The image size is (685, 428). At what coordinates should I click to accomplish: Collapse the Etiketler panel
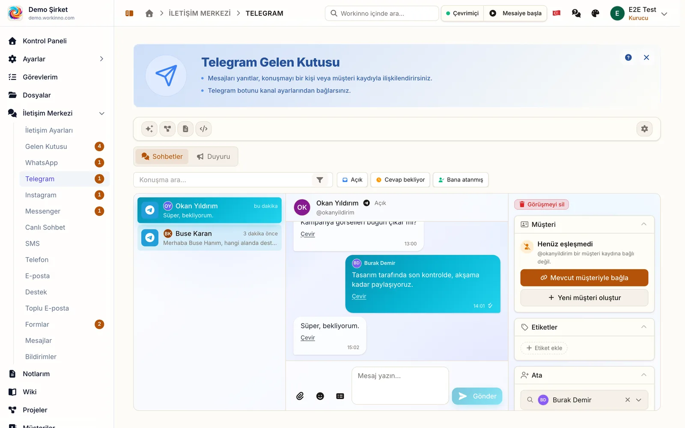click(643, 327)
